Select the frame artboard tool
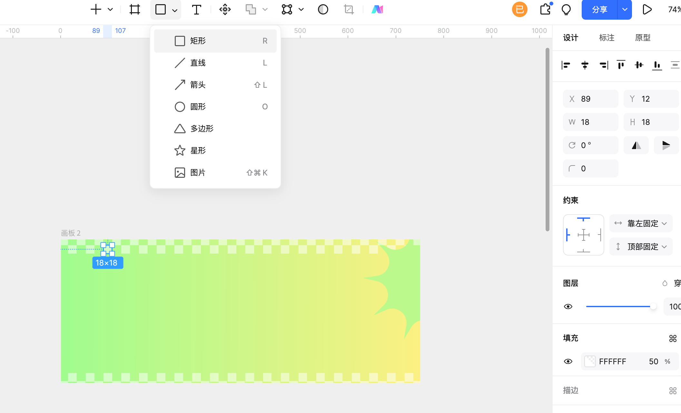The width and height of the screenshot is (681, 413). [x=135, y=9]
